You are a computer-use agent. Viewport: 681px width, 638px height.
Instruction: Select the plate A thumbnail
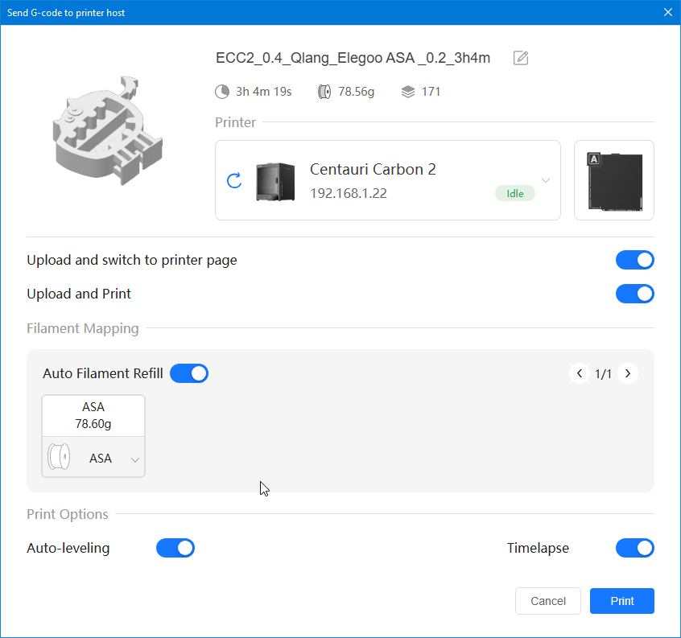point(613,180)
